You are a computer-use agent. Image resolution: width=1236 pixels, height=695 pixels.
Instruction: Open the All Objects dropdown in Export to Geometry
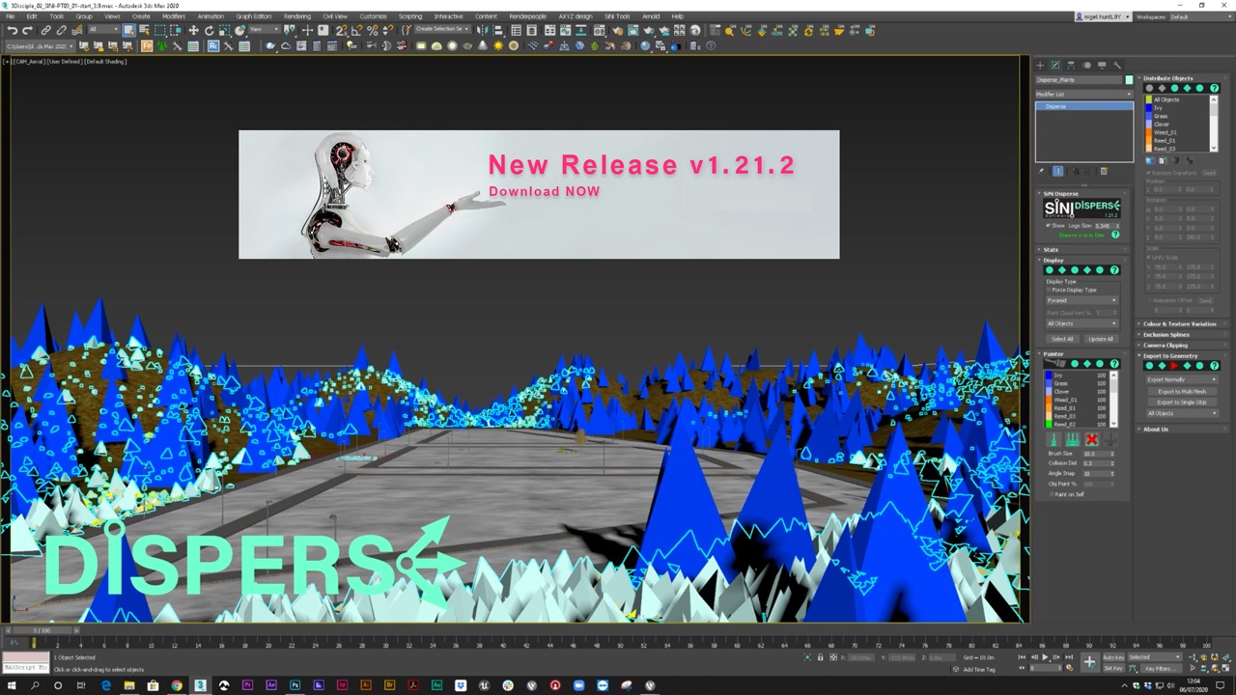pos(1182,413)
